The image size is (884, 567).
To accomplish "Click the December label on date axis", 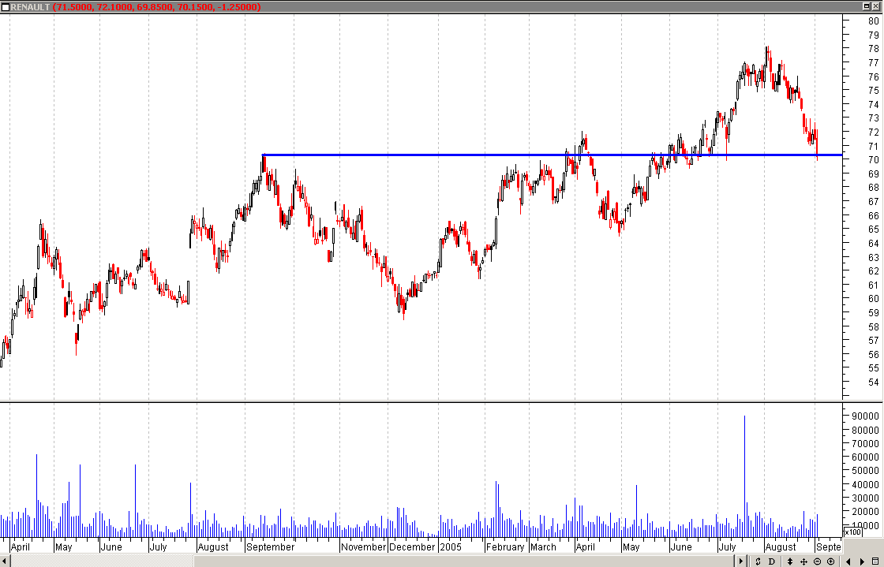I will pos(412,546).
